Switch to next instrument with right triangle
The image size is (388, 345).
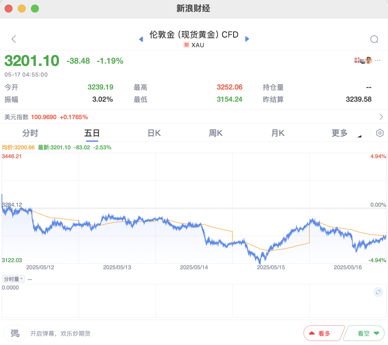(x=247, y=39)
